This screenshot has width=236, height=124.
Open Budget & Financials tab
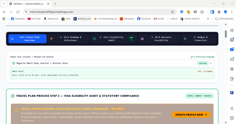[199, 39]
